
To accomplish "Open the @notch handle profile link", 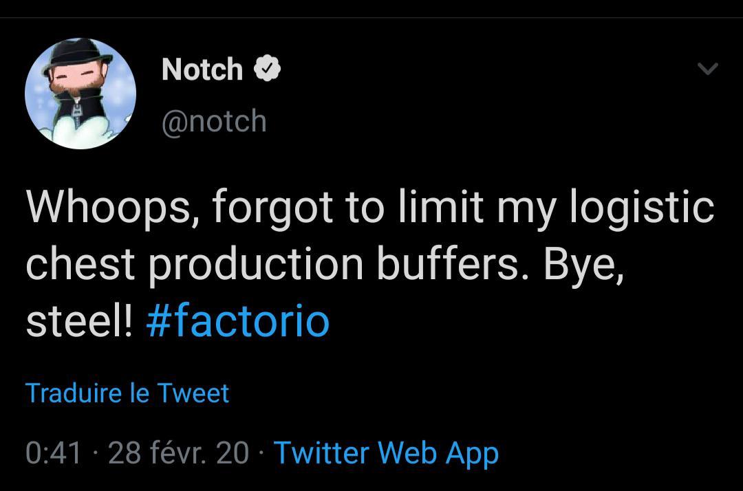I will point(214,121).
